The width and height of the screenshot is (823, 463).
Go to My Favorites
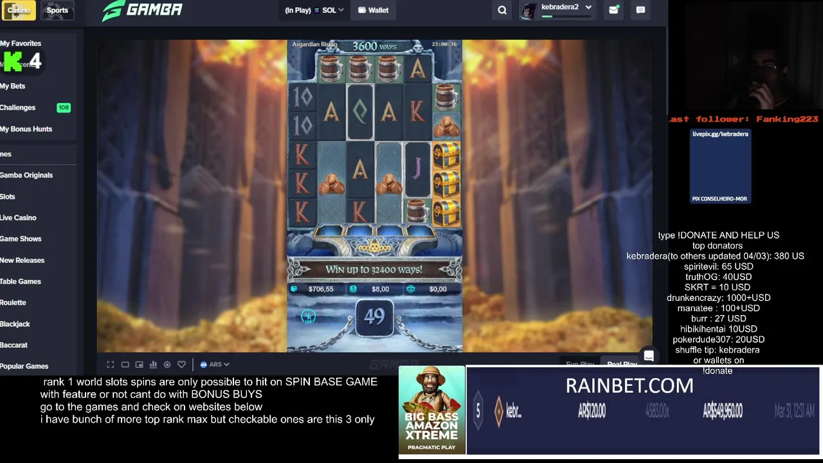[21, 43]
